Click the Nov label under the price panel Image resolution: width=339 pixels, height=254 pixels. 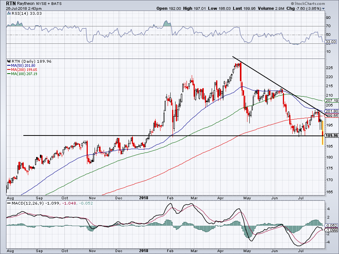pyautogui.click(x=92, y=198)
